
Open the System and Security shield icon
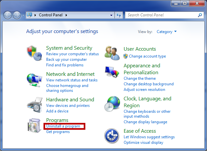point(34,53)
